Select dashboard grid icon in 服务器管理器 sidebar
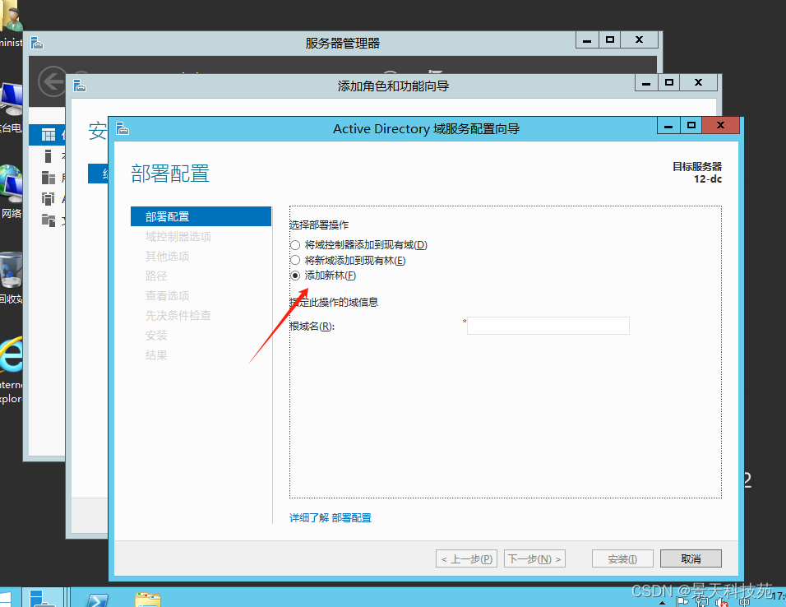This screenshot has height=607, width=786. point(49,134)
